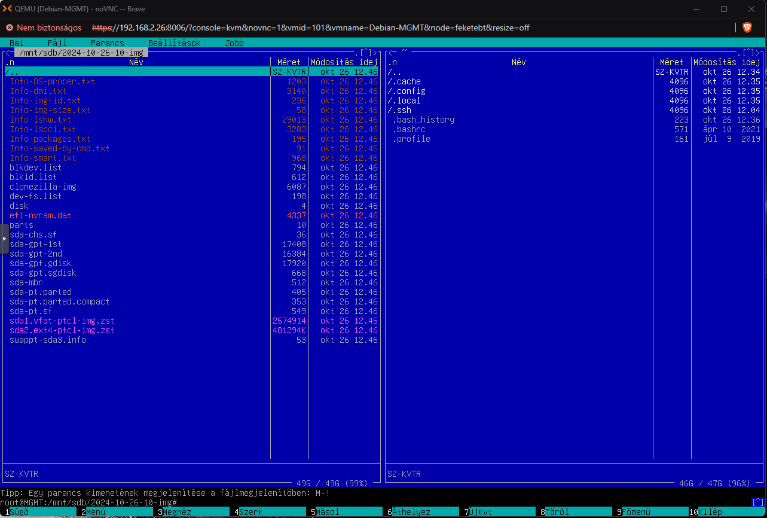Click the noVNC page address URL

[310, 28]
